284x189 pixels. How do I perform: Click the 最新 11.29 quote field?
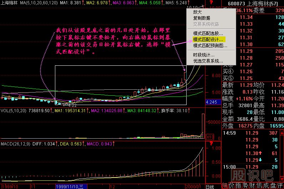click(x=238, y=85)
